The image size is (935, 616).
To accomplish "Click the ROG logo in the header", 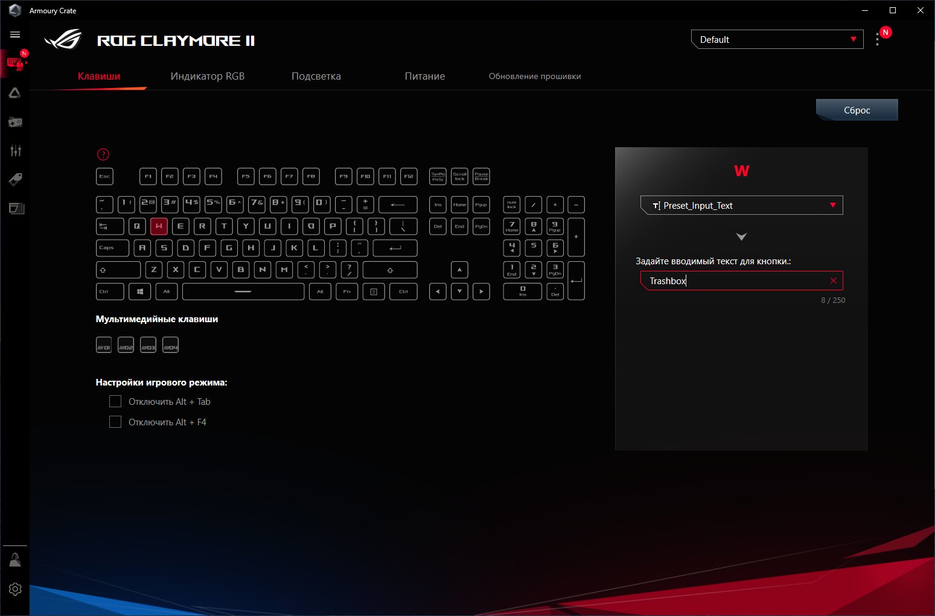I will [x=63, y=40].
